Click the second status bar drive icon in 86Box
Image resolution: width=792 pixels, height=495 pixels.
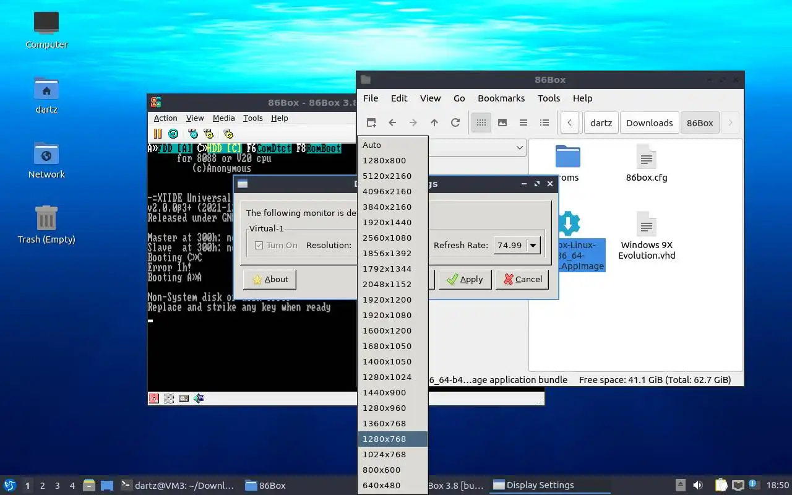click(169, 398)
